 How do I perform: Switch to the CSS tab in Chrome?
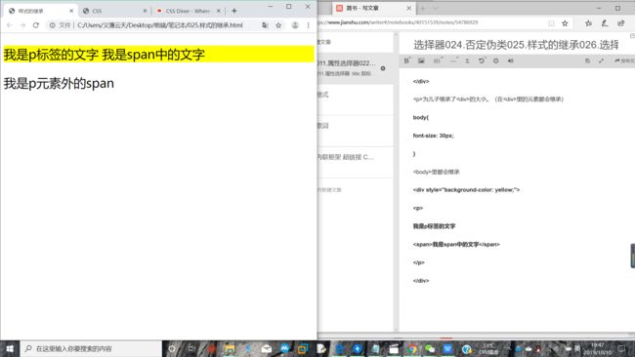(113, 11)
